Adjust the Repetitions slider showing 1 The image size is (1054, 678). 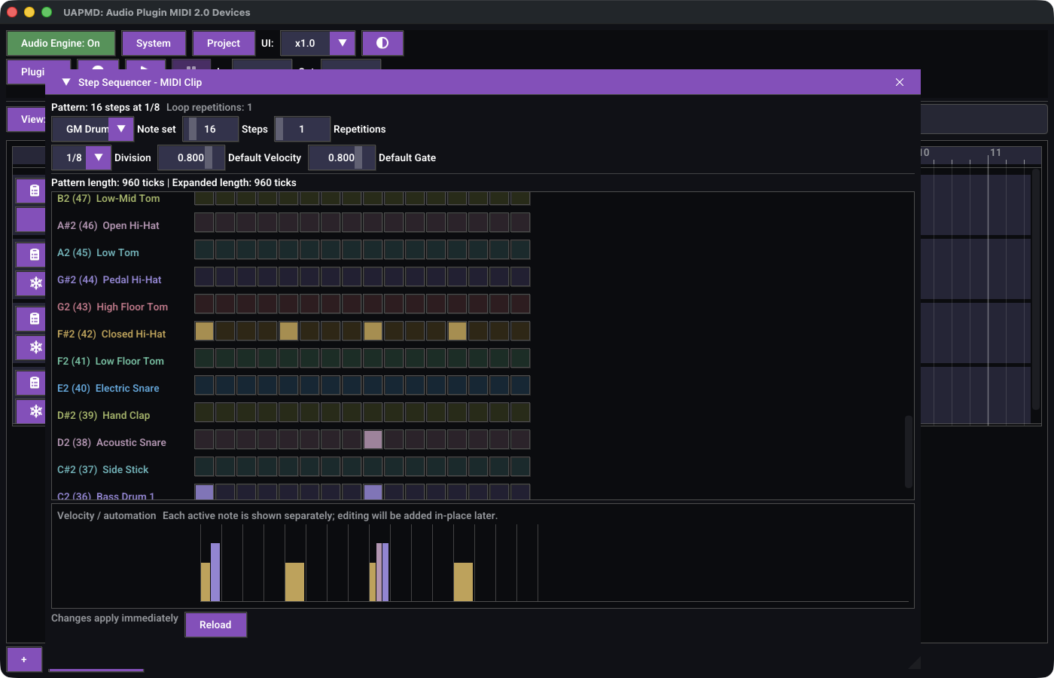[x=302, y=129]
